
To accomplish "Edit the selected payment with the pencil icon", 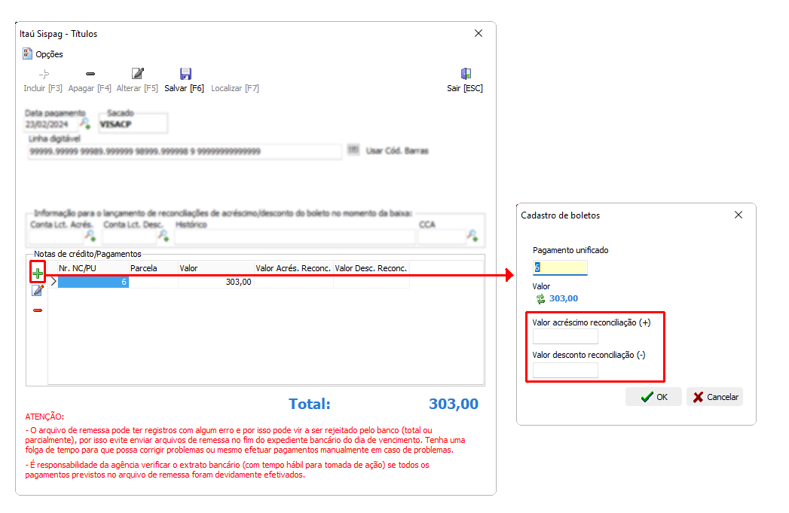I will click(x=38, y=291).
